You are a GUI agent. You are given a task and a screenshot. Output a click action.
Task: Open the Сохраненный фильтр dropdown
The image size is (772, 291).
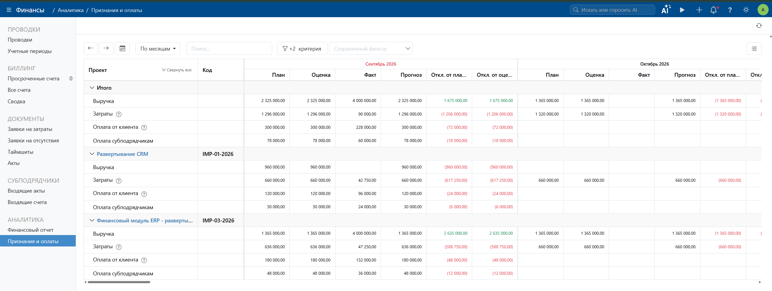pyautogui.click(x=371, y=48)
